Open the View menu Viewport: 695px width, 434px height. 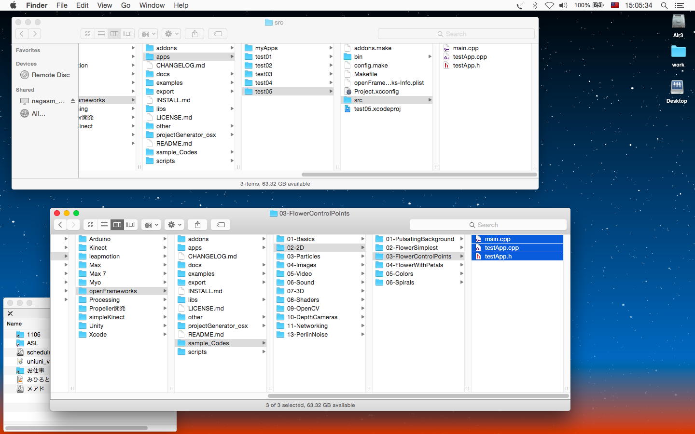[105, 5]
